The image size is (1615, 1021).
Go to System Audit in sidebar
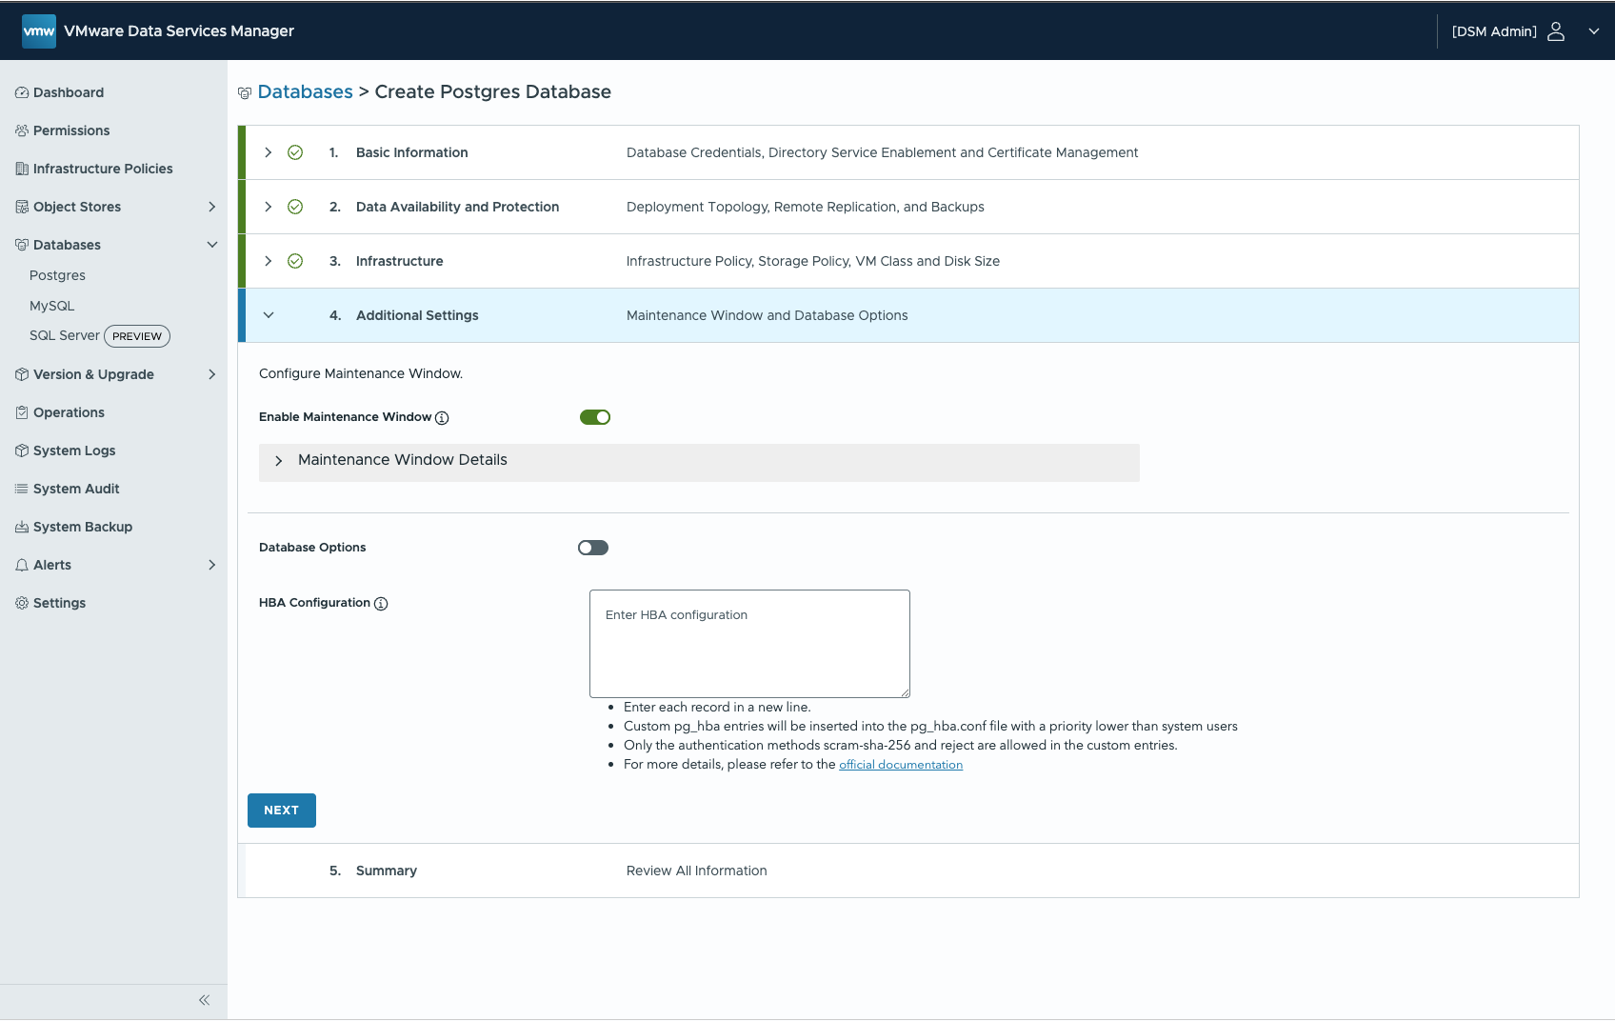coord(76,489)
